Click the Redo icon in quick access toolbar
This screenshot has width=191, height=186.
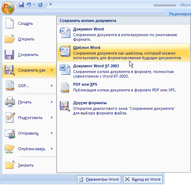[x=40, y=5]
